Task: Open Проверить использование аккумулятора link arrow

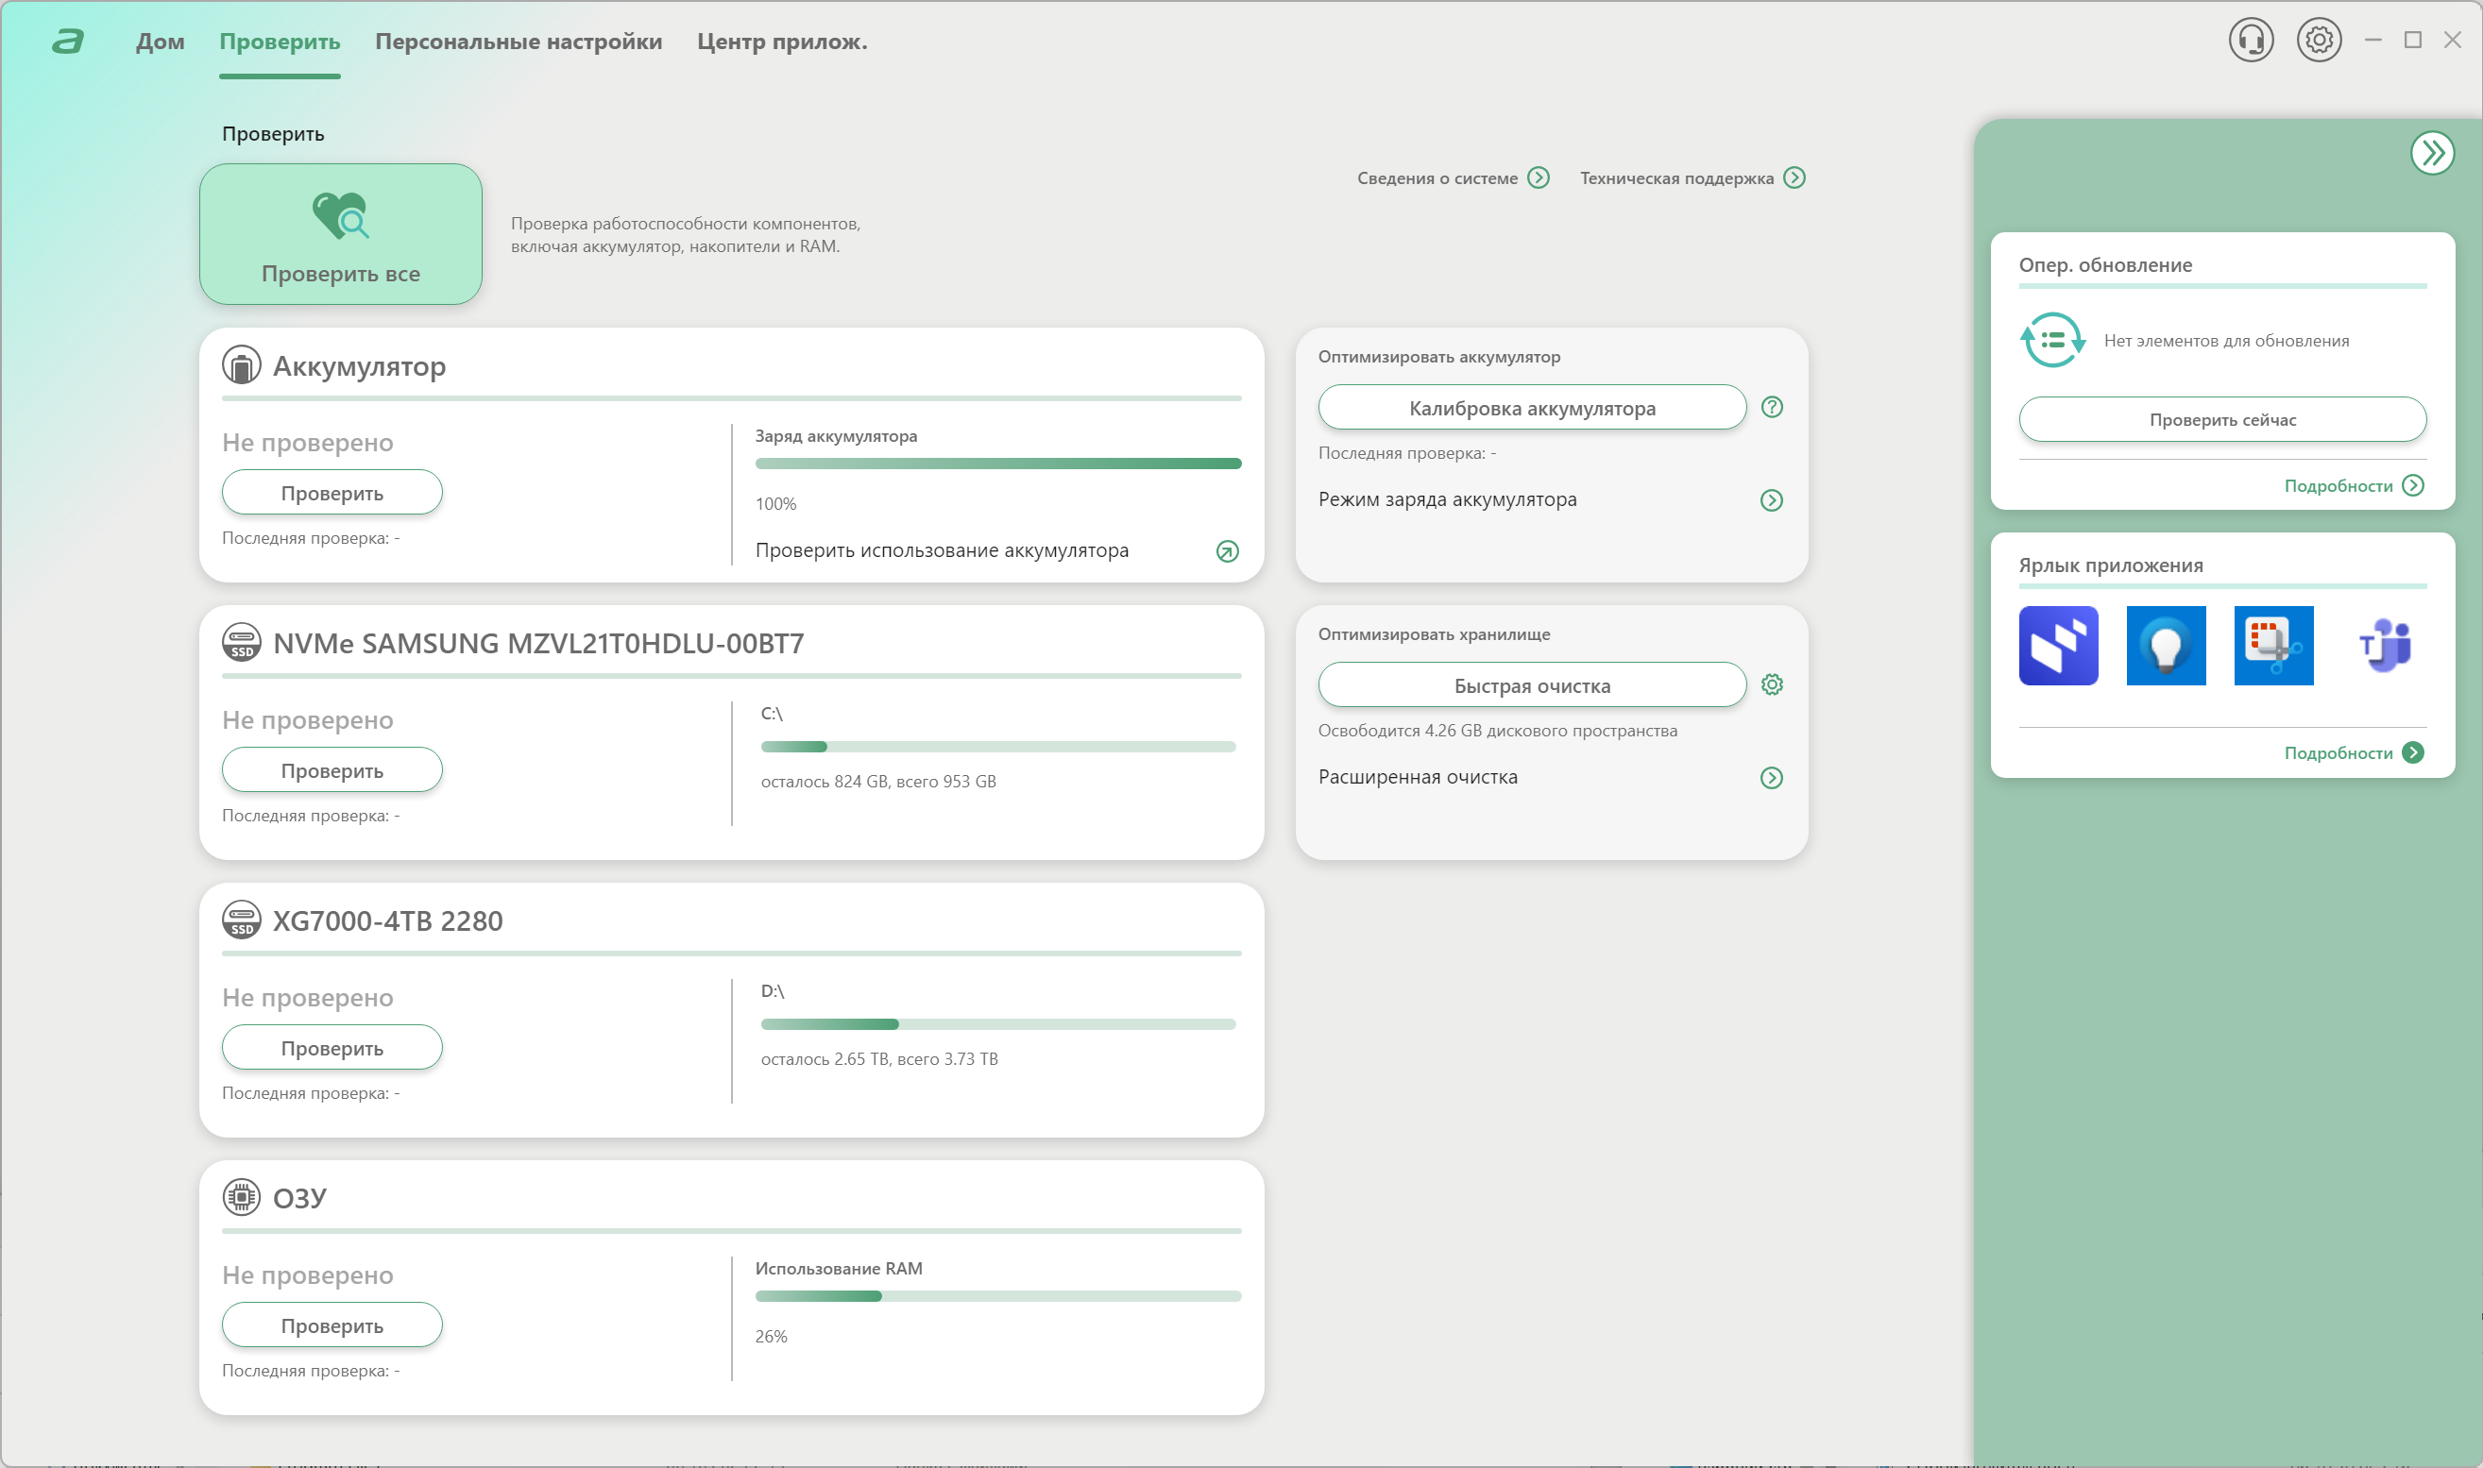Action: [1227, 552]
